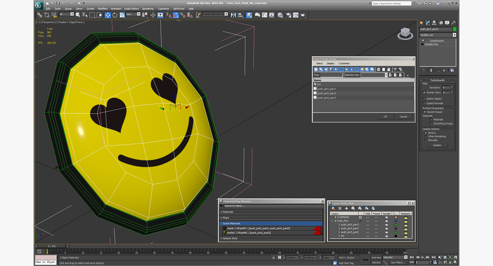Open the Graph Editors menu
The width and height of the screenshot is (493, 266).
[132, 9]
